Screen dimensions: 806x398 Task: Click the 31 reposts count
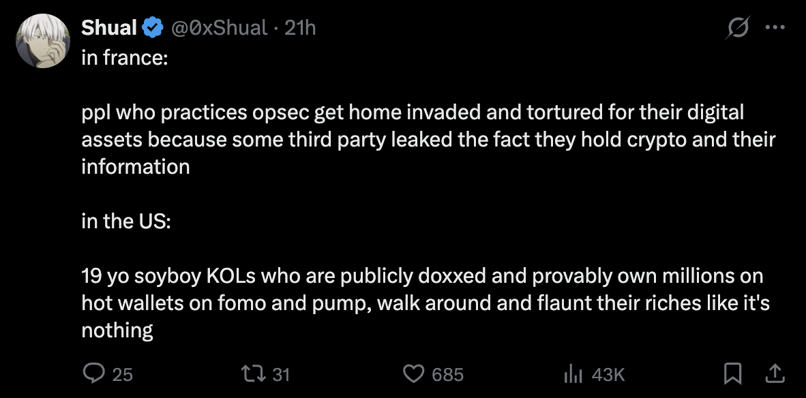[281, 374]
